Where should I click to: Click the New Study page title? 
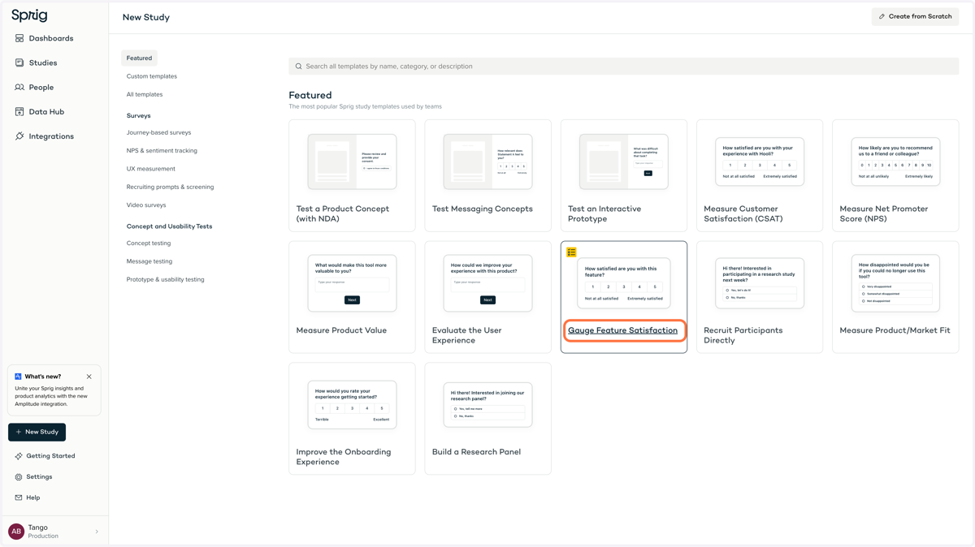(146, 17)
